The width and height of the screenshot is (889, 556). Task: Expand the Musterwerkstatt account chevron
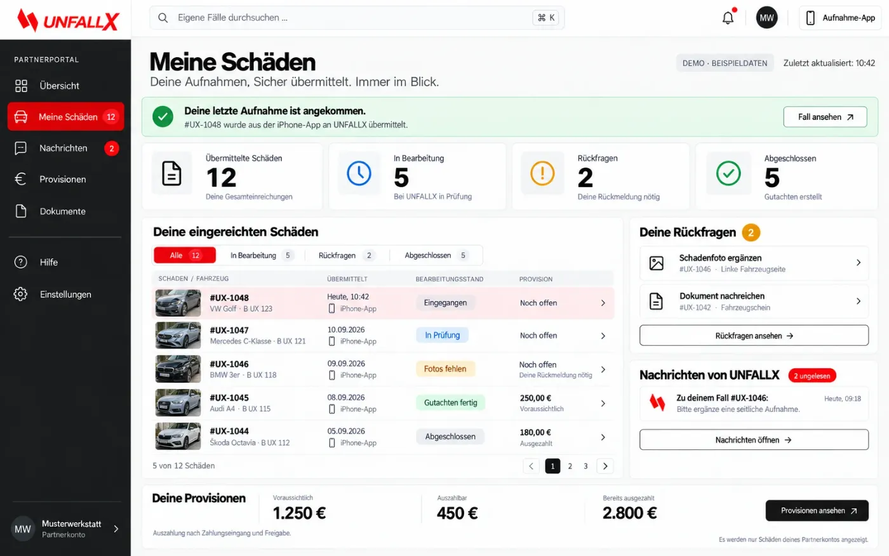(x=116, y=529)
